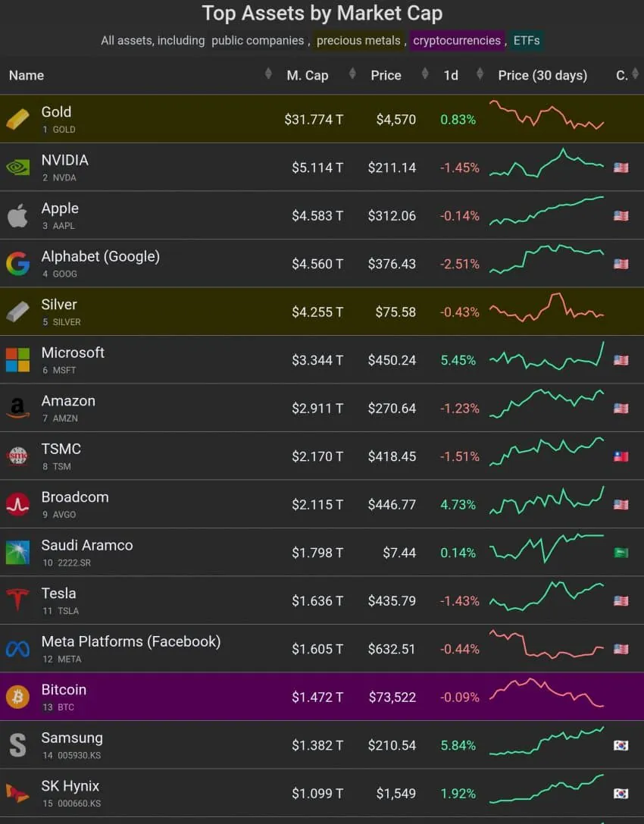Select the precious metals filter
Image resolution: width=644 pixels, height=824 pixels.
tap(358, 40)
